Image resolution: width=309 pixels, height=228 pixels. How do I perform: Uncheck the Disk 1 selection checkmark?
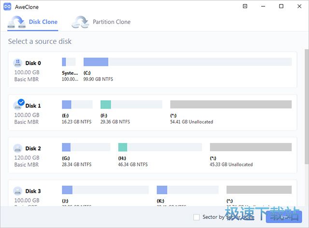click(21, 102)
